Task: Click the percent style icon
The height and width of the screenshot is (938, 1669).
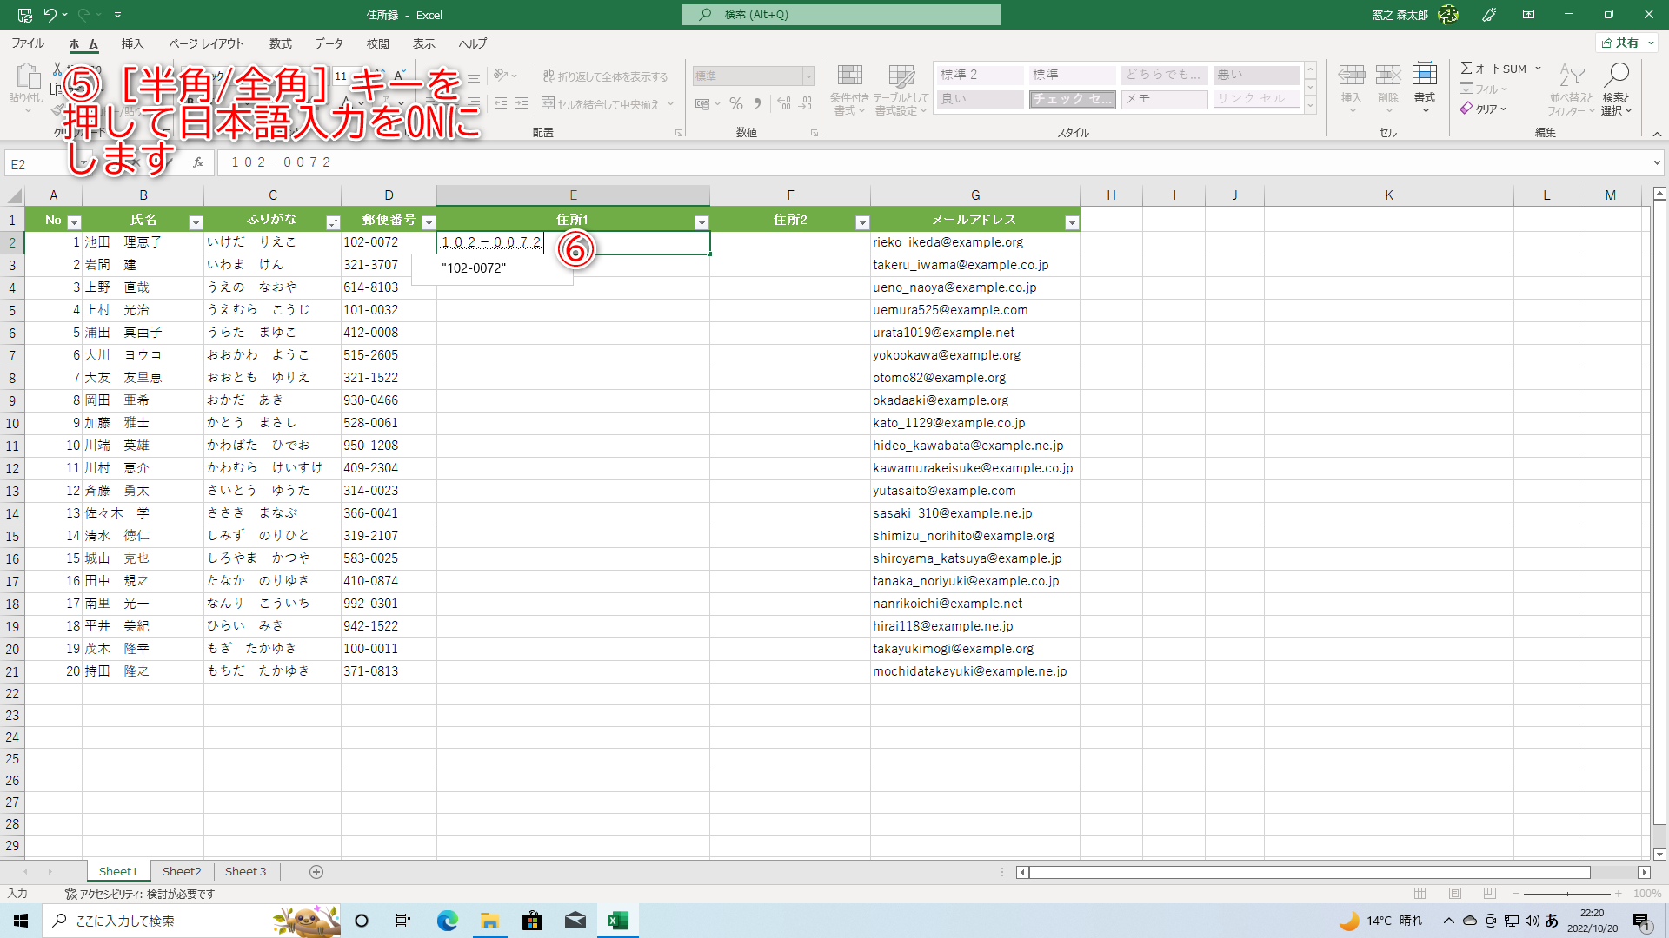Action: coord(736,104)
